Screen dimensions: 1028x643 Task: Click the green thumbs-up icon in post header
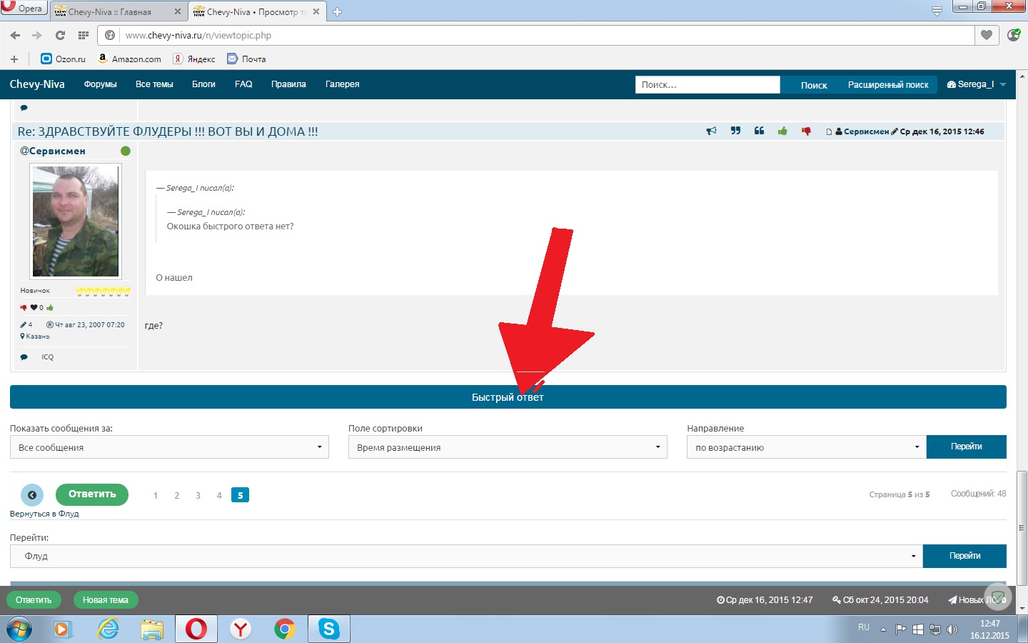(x=782, y=131)
